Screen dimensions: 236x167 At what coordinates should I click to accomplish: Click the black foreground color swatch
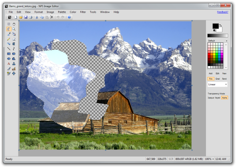click(x=215, y=26)
